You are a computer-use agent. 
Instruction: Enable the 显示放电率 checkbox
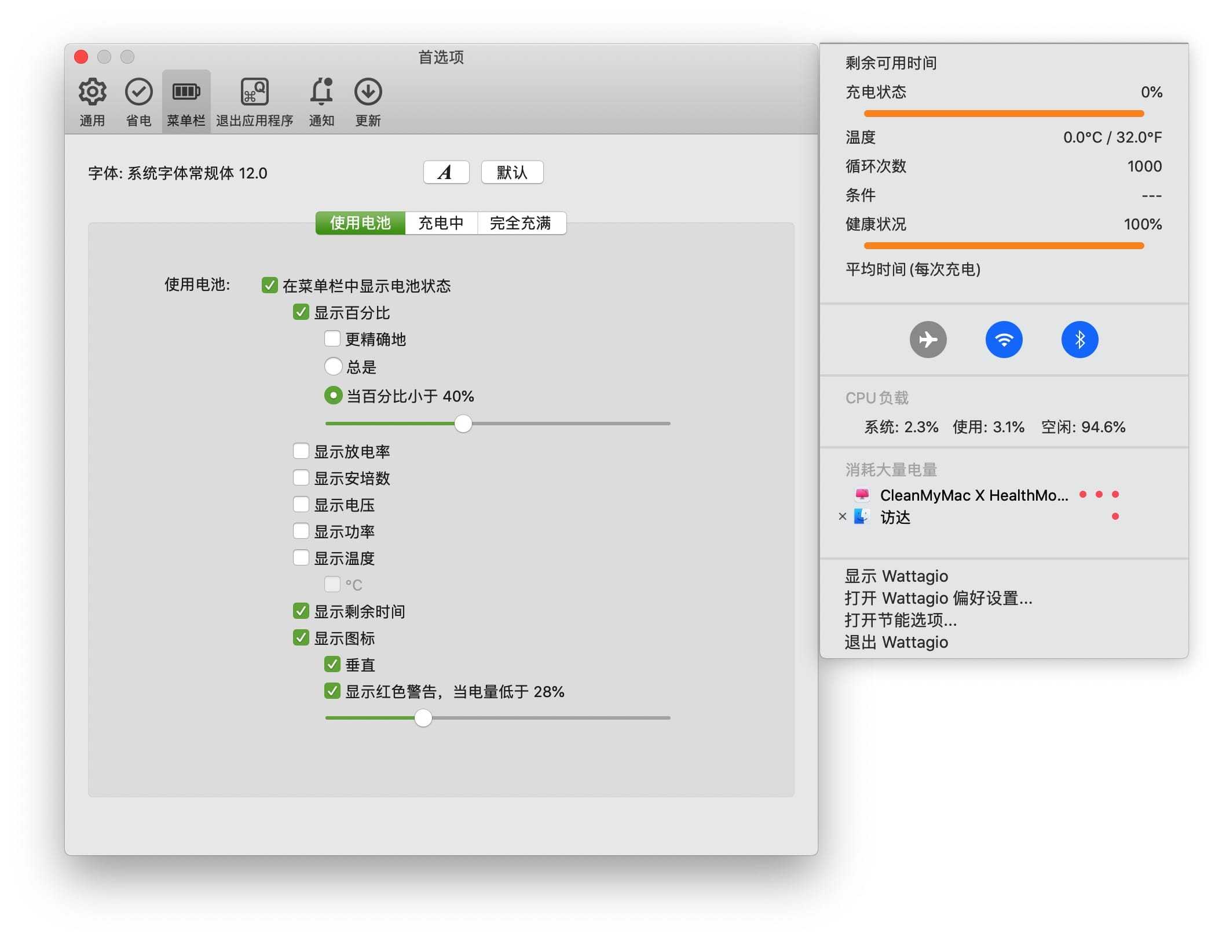point(301,451)
